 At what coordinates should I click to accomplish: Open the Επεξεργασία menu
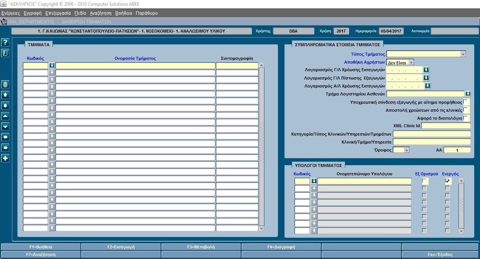click(58, 13)
